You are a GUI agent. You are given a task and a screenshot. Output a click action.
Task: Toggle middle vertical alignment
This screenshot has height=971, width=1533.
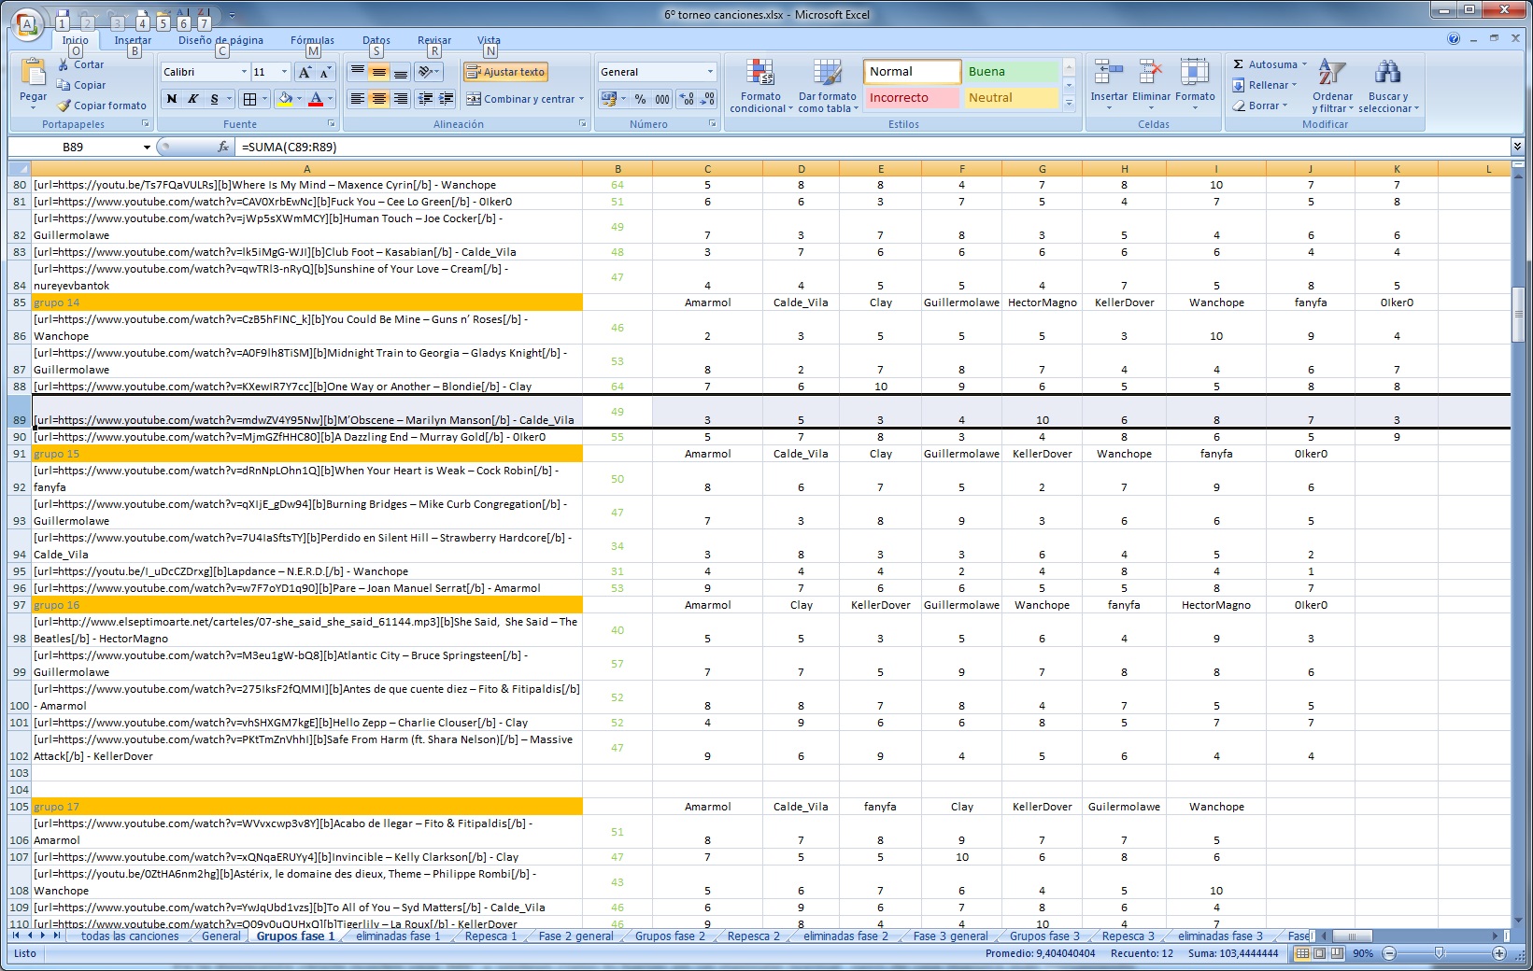point(378,72)
